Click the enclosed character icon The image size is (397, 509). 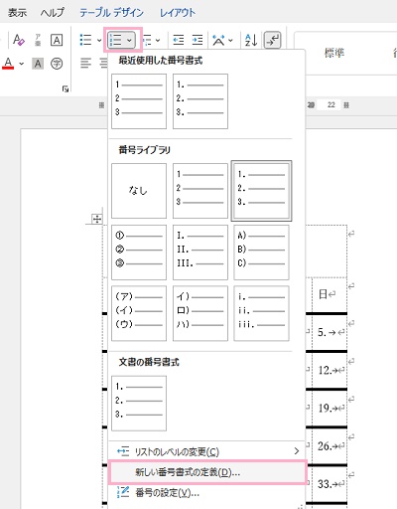click(x=57, y=64)
